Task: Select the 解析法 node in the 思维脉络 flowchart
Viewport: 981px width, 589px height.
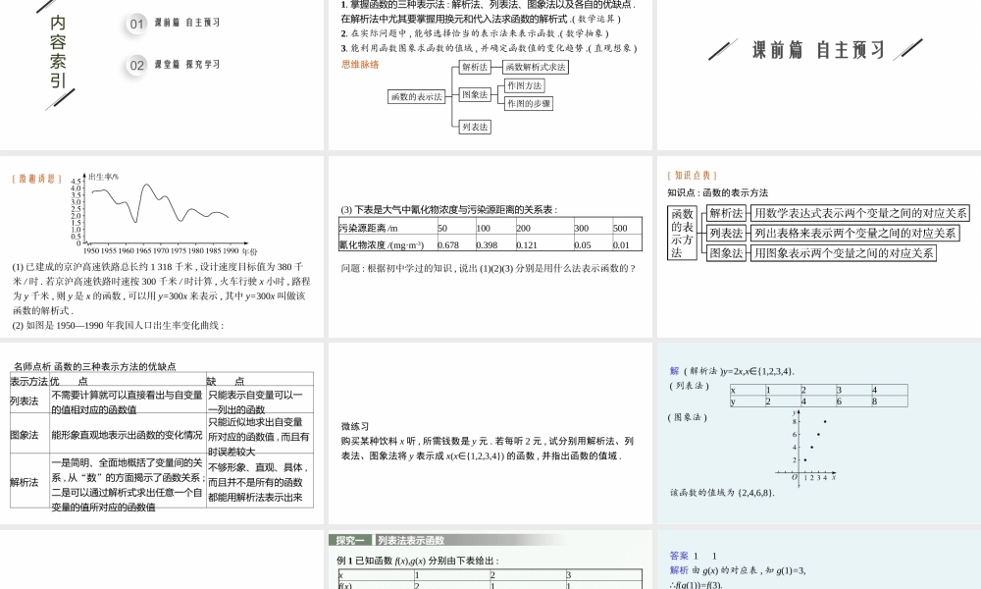Action: [x=476, y=68]
